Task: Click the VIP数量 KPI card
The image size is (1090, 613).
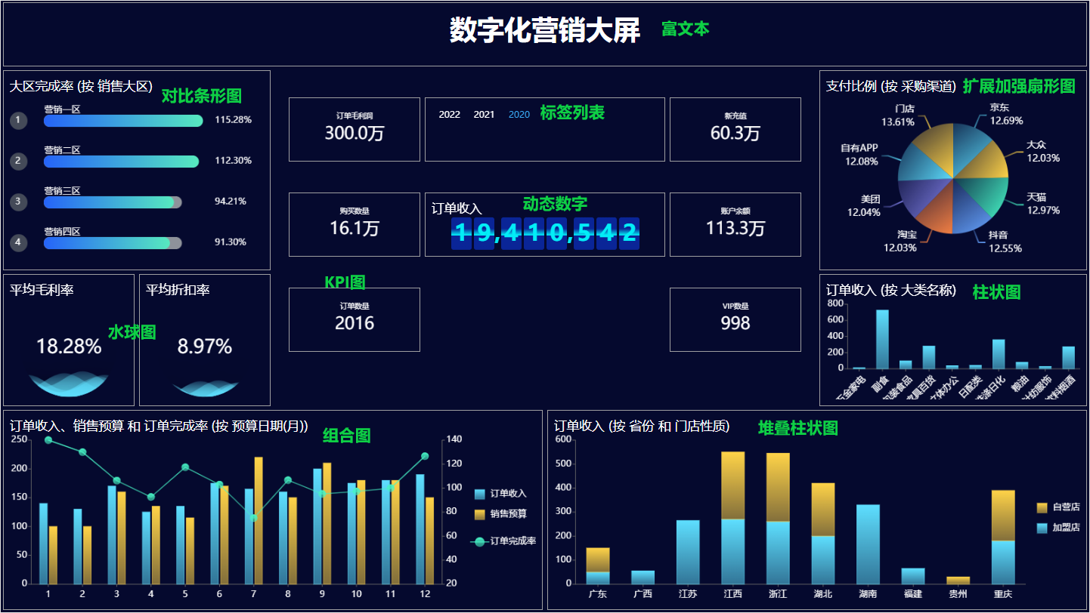Action: point(735,319)
